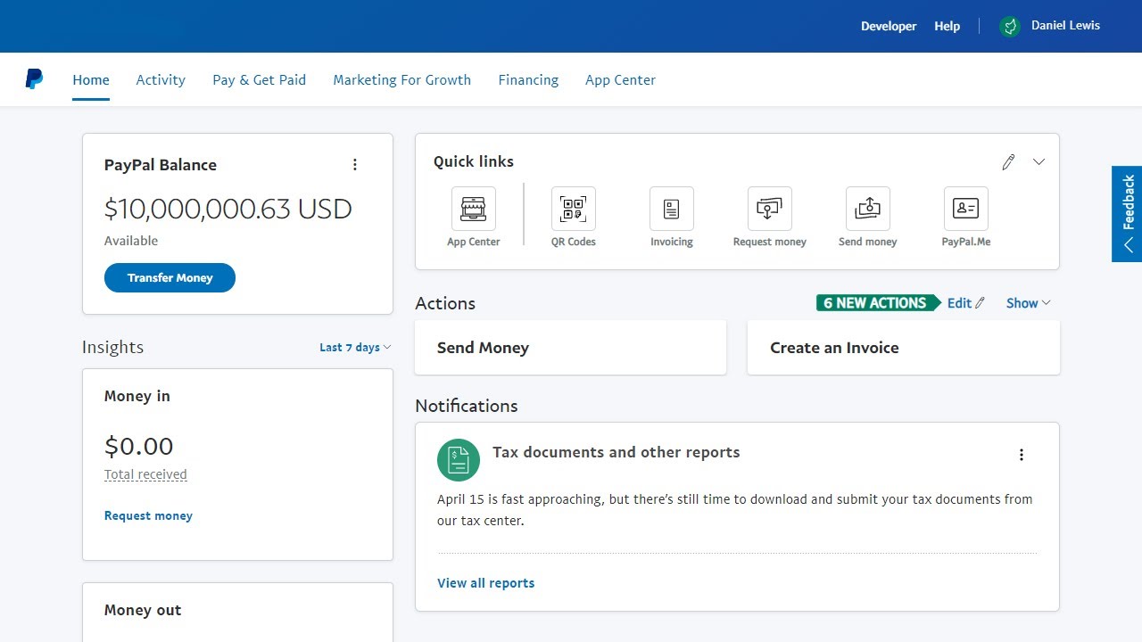Open the QR Codes quick link icon

click(x=574, y=209)
